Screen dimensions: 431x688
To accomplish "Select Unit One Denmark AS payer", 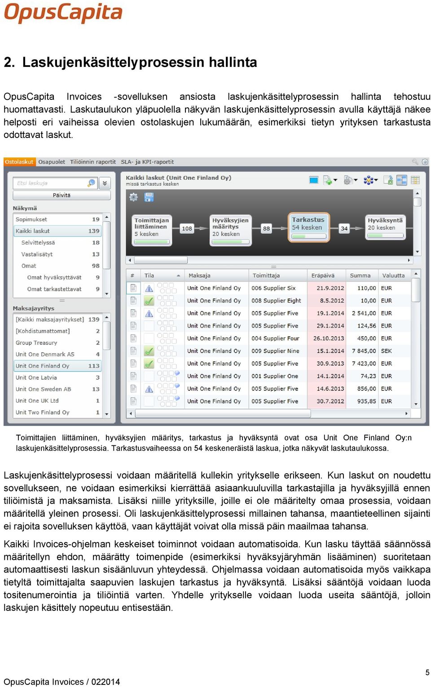I will tap(58, 354).
